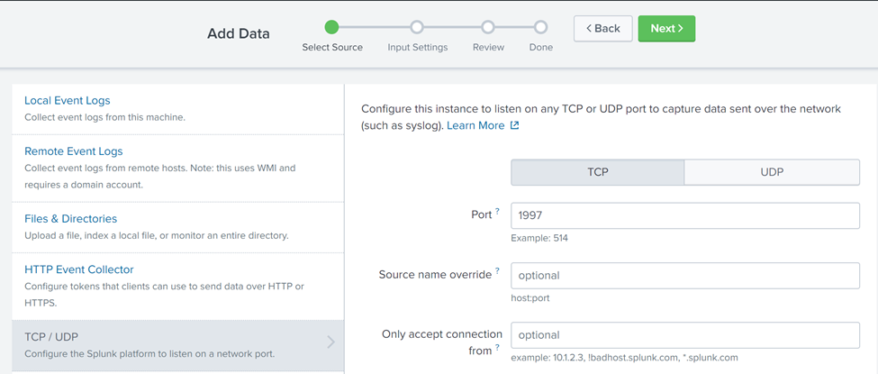Focus the Source name override field
878x374 pixels.
pyautogui.click(x=684, y=275)
